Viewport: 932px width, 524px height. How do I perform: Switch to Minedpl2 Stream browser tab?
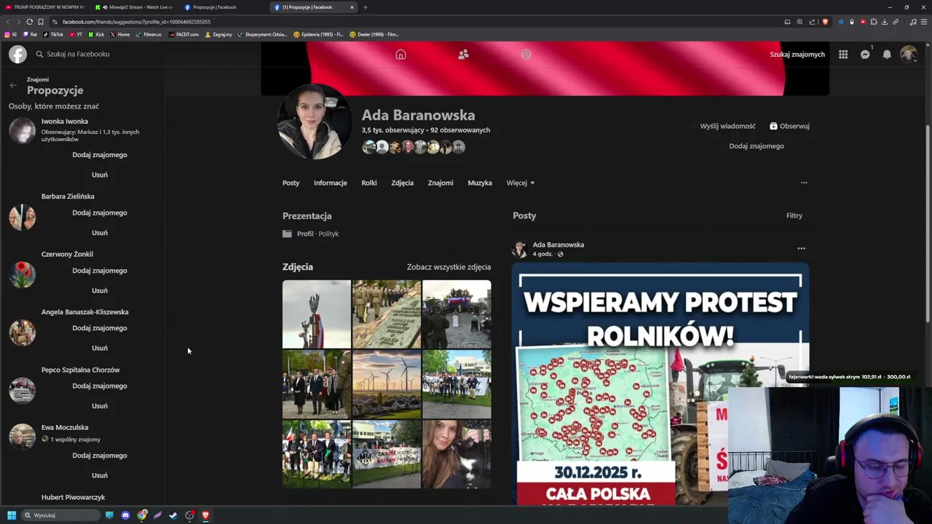135,7
